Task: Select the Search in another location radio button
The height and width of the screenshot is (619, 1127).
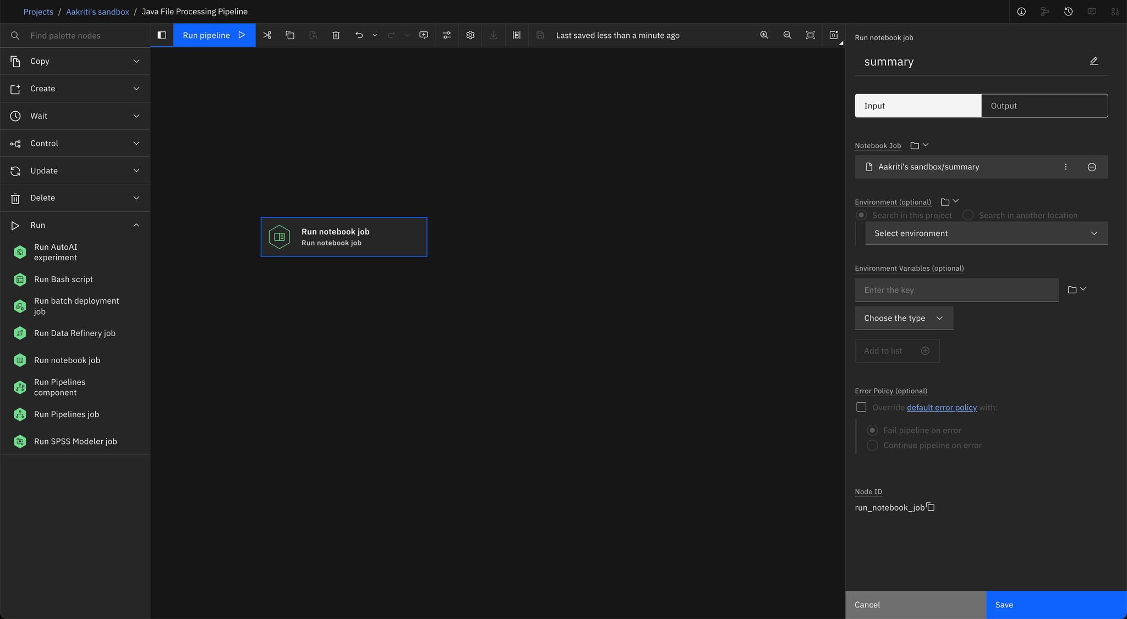Action: pos(969,215)
